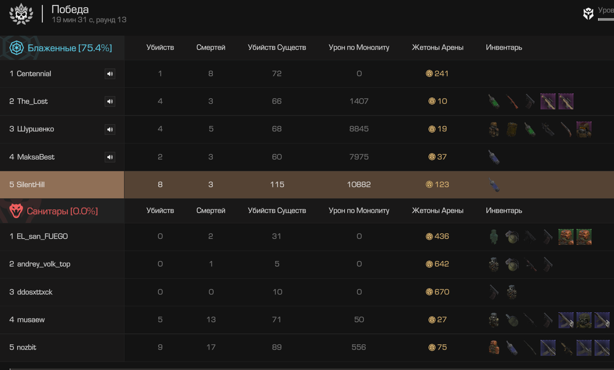This screenshot has height=370, width=614.
Task: Click Урон по Монолиту header for Санитары
Action: [x=359, y=211]
